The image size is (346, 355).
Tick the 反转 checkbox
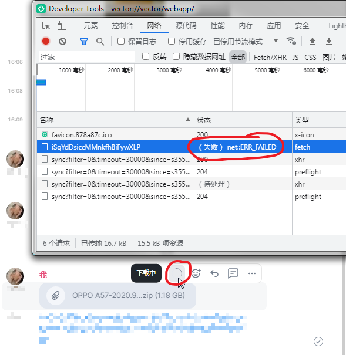point(146,56)
